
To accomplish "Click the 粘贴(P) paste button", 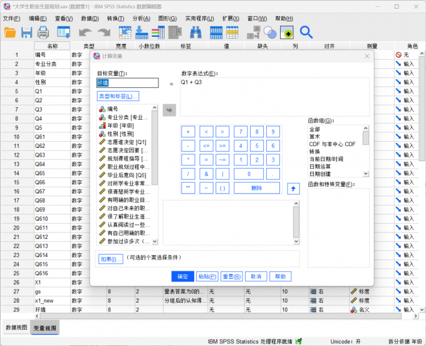I will (207, 276).
